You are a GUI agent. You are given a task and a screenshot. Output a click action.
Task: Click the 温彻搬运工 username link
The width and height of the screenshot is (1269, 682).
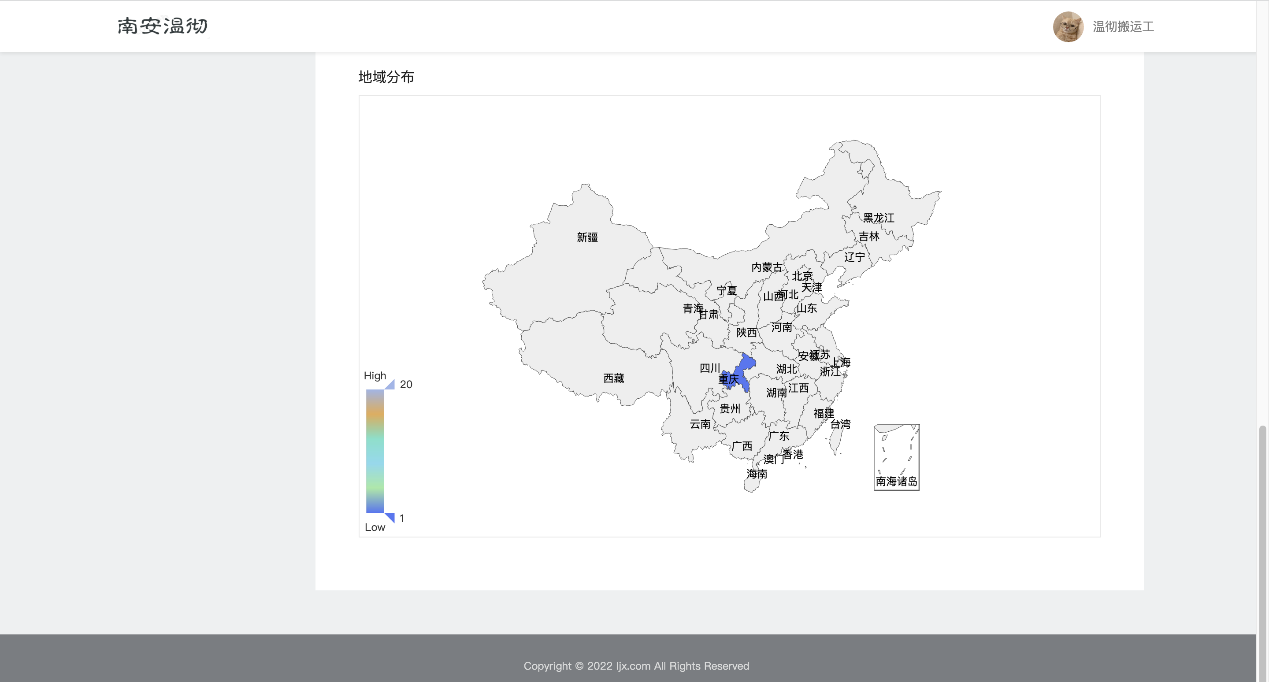pyautogui.click(x=1123, y=26)
